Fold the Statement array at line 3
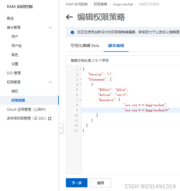The height and width of the screenshot is (191, 180). 80,79
